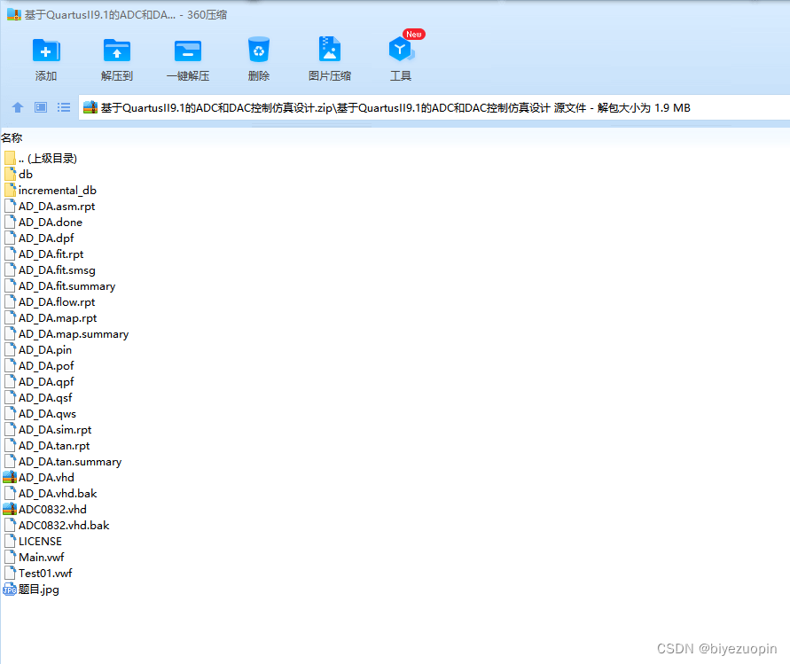Select the AD_DA.fit.smsg file
This screenshot has width=790, height=664.
tap(50, 270)
